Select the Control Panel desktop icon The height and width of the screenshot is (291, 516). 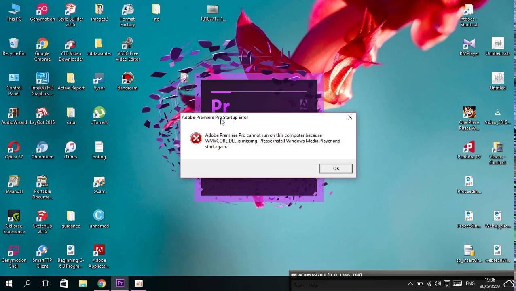pos(14,84)
